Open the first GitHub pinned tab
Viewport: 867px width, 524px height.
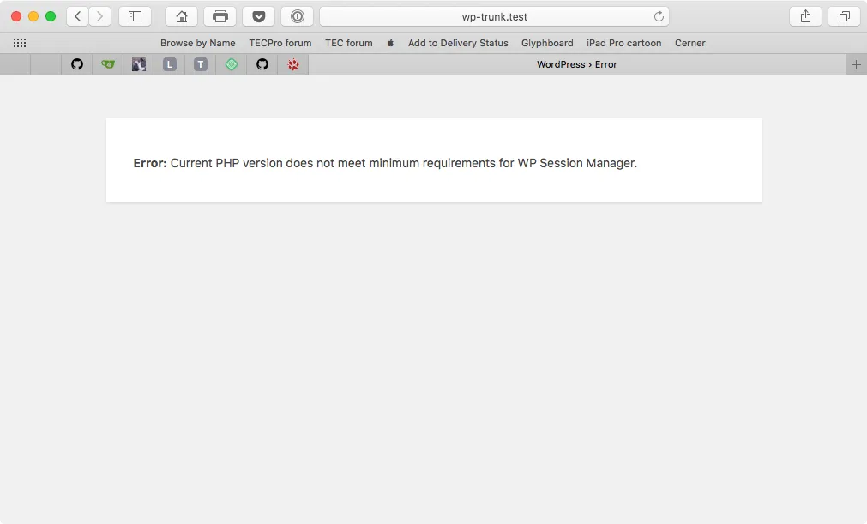pos(76,64)
